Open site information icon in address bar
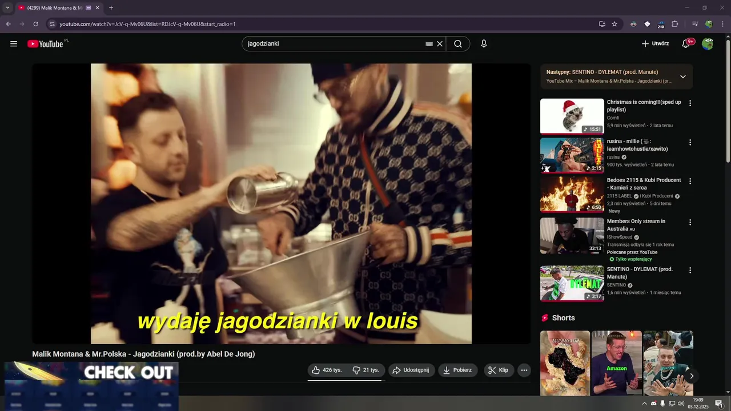The height and width of the screenshot is (411, 731). click(x=52, y=24)
